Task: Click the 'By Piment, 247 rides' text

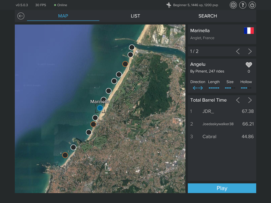Action: coord(207,71)
